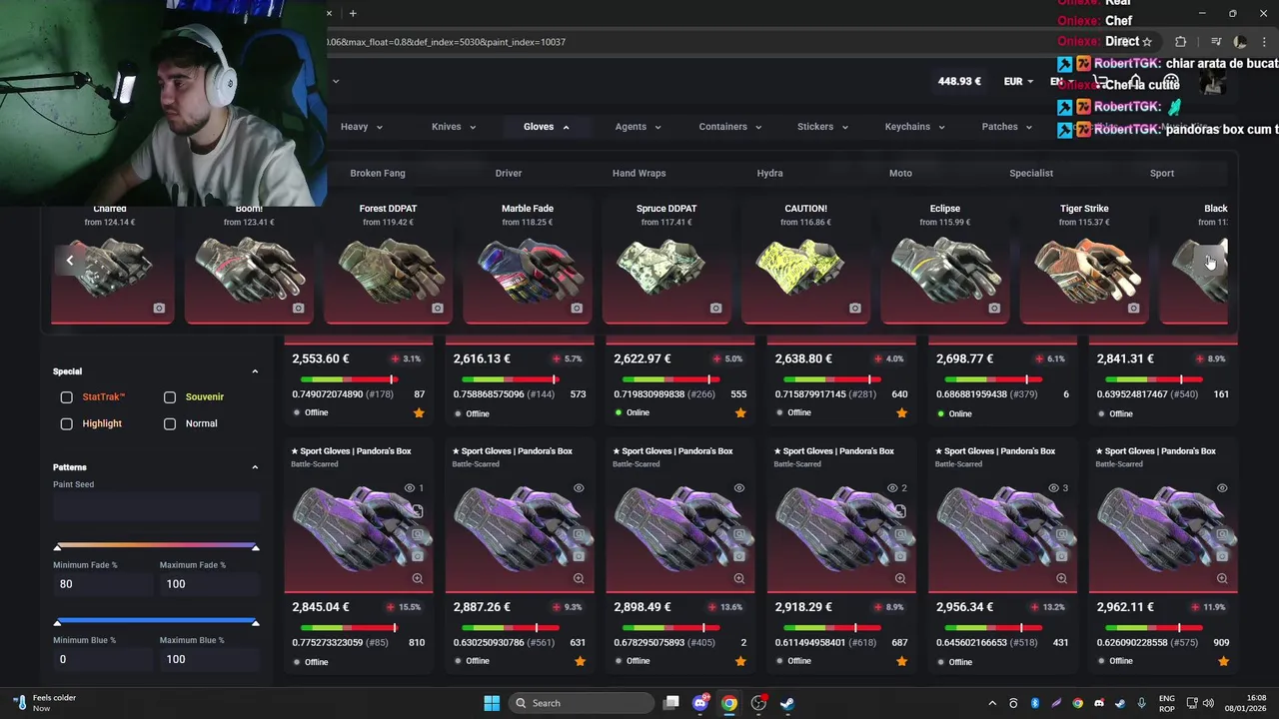Click watchers eye icon on 2,845.04 € listing
This screenshot has height=719, width=1279.
(x=410, y=488)
